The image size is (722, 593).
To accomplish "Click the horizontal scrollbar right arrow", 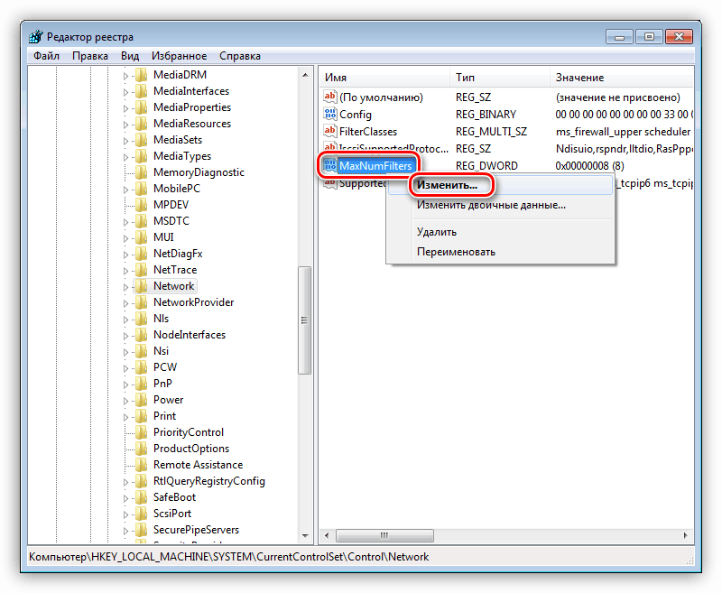I will [x=686, y=535].
